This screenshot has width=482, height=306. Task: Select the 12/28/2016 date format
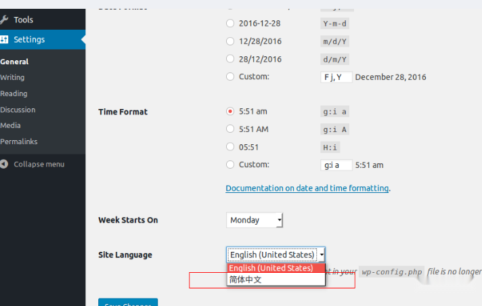tap(230, 41)
